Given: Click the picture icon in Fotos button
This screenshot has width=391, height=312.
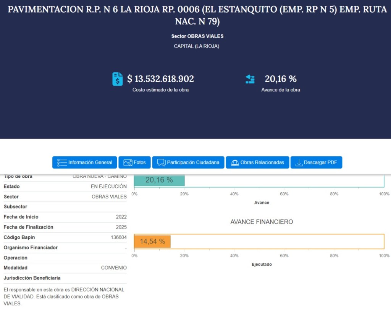Looking at the screenshot, I should 128,162.
